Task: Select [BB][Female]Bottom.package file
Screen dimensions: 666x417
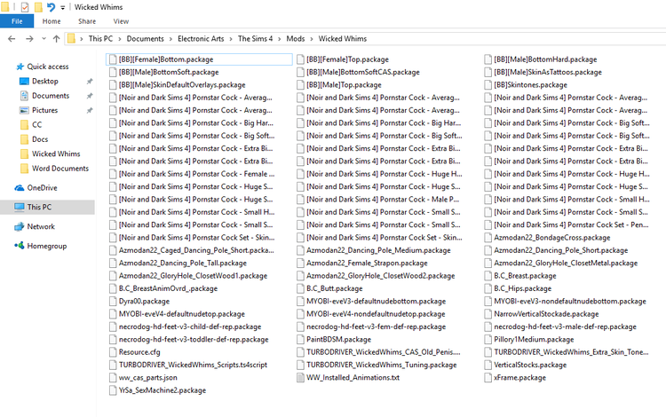Action: tap(199, 59)
